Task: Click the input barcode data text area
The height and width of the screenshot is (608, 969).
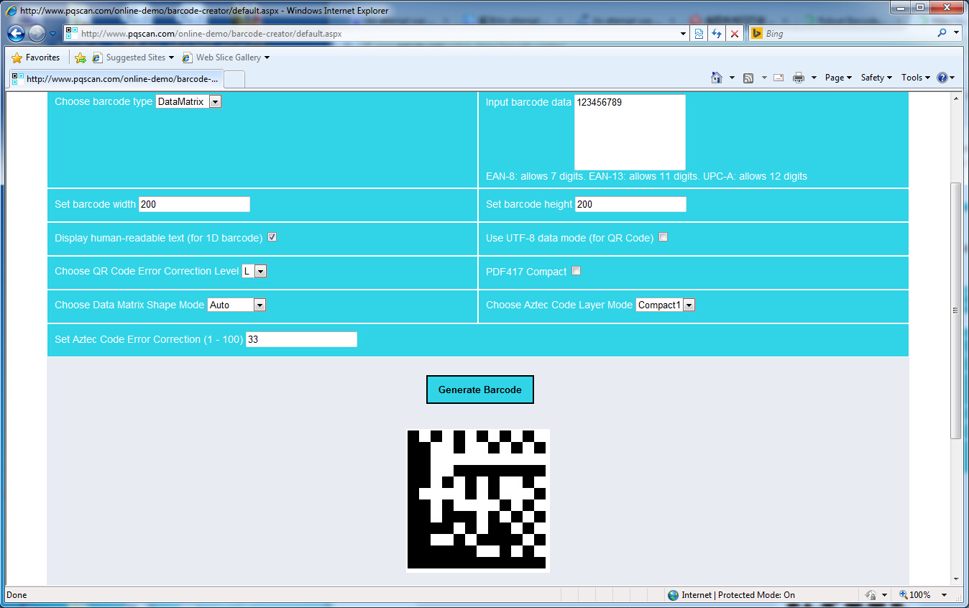Action: coord(630,132)
